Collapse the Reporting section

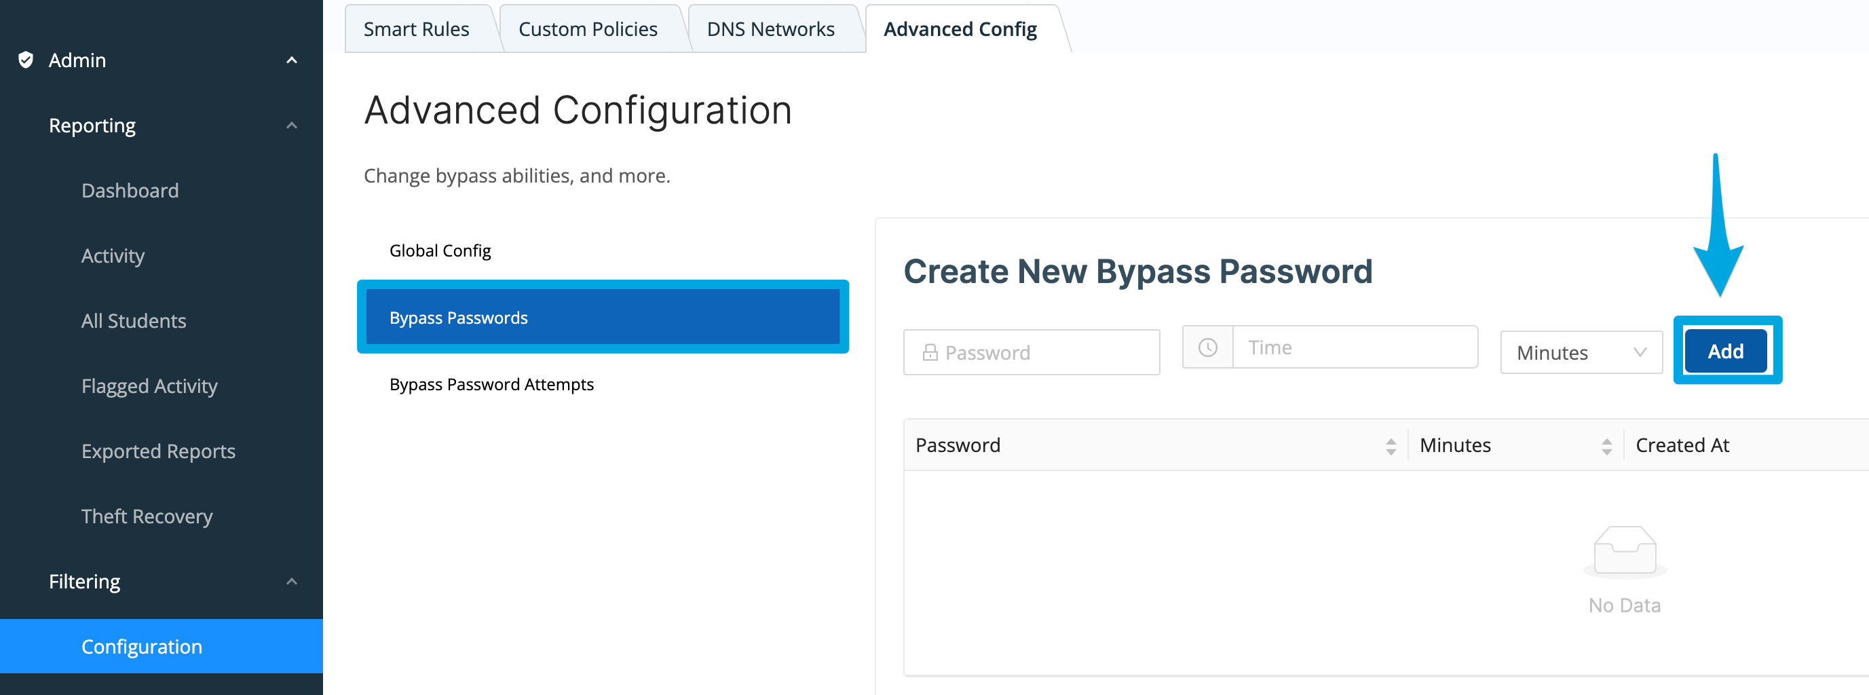(x=292, y=125)
